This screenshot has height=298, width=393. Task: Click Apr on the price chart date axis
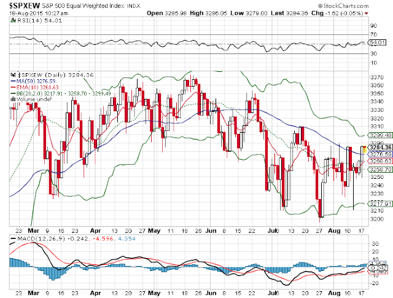point(96,230)
